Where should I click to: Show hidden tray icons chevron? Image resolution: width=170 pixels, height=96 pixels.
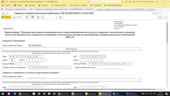pos(141,94)
